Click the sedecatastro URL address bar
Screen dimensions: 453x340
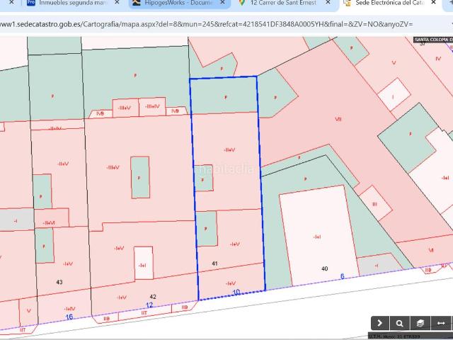212,23
